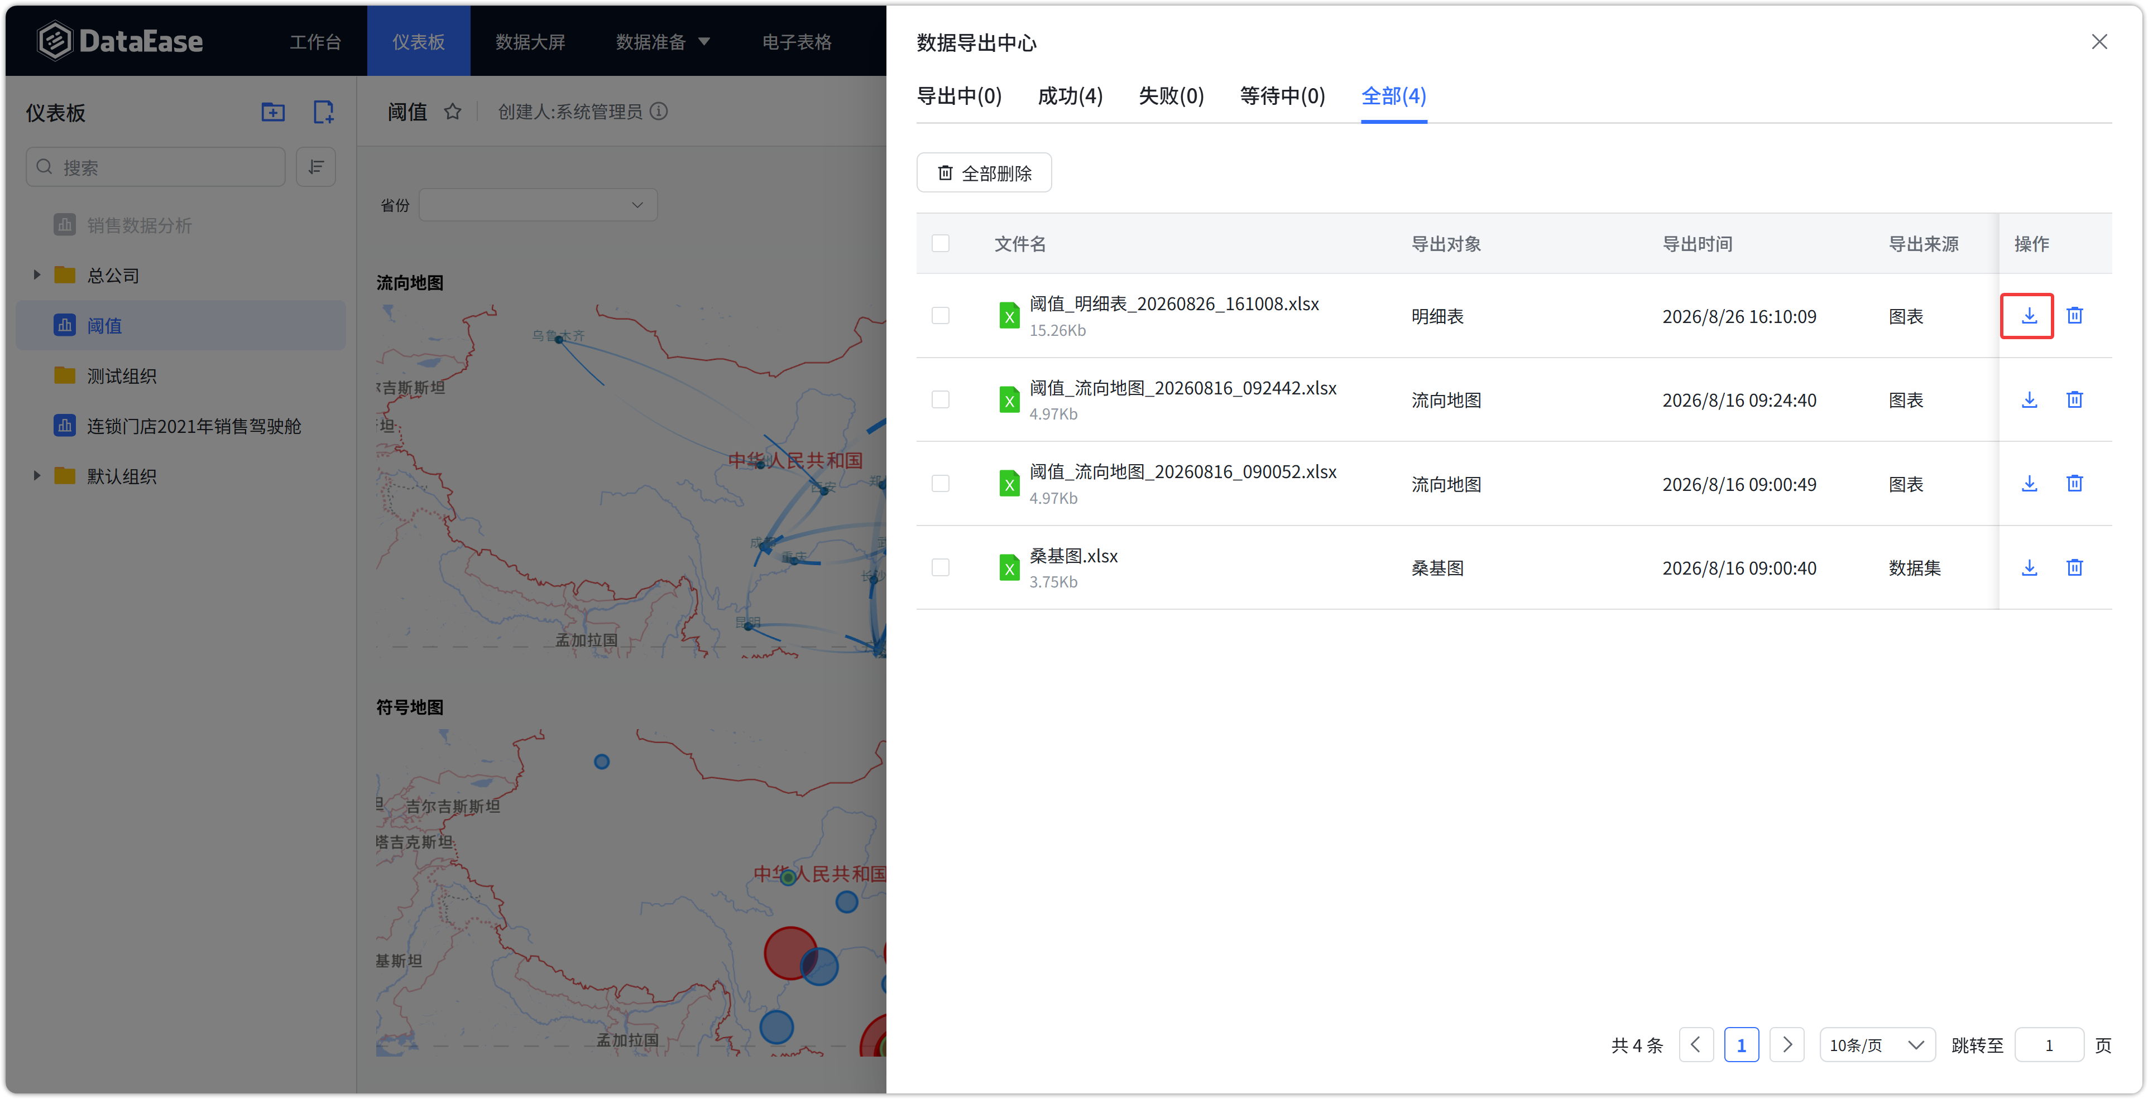This screenshot has height=1099, width=2148.
Task: Switch to 成功(4) tab
Action: [x=1070, y=96]
